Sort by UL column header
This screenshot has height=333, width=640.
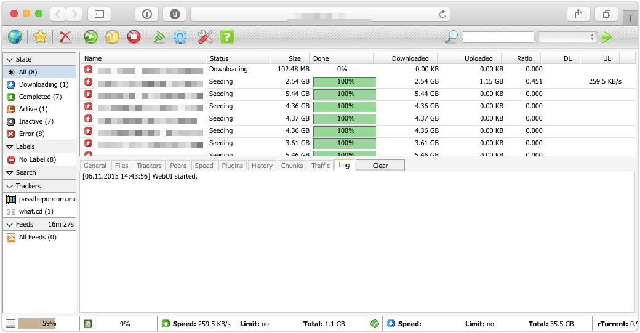(x=600, y=58)
